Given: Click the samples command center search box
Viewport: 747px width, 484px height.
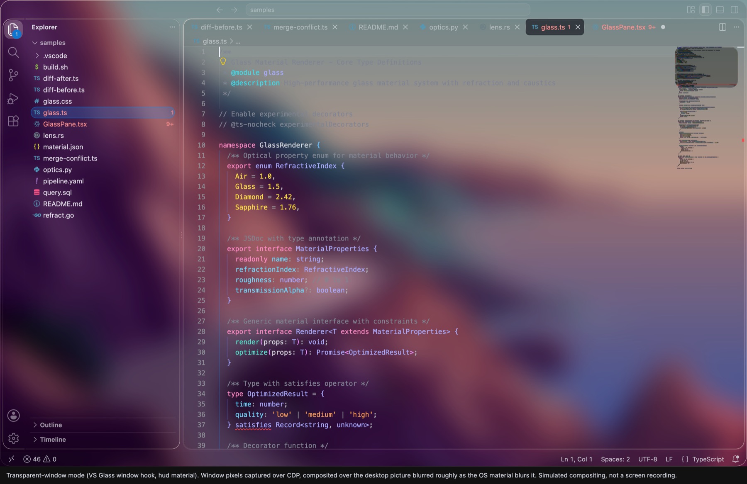Looking at the screenshot, I should (x=388, y=10).
